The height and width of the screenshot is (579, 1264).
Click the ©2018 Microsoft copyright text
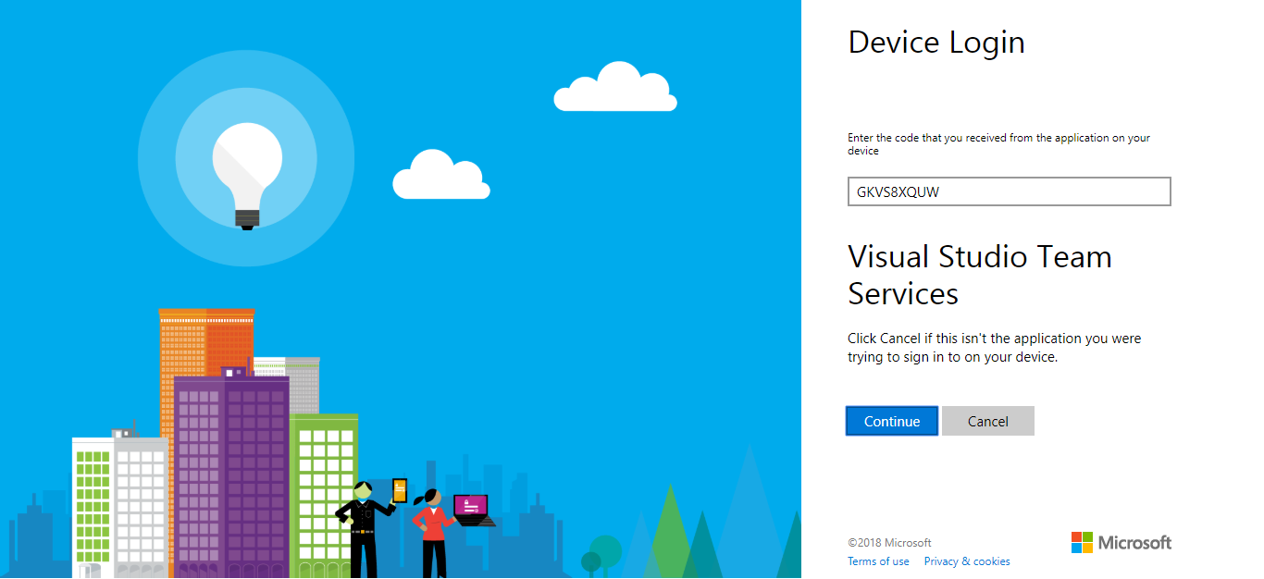[x=889, y=543]
